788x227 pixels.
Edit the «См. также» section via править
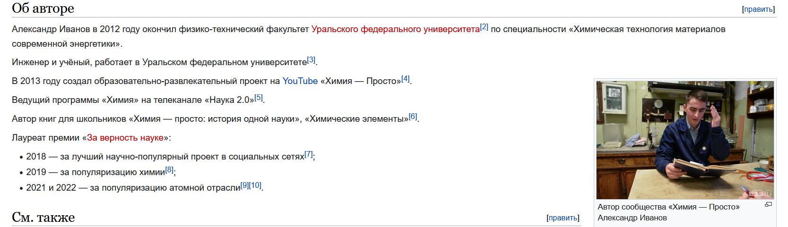tap(563, 218)
